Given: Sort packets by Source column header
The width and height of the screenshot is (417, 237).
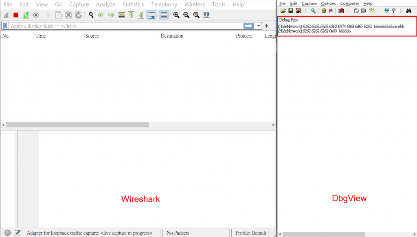Looking at the screenshot, I should click(x=121, y=36).
